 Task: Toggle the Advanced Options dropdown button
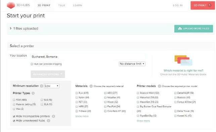(48, 74)
